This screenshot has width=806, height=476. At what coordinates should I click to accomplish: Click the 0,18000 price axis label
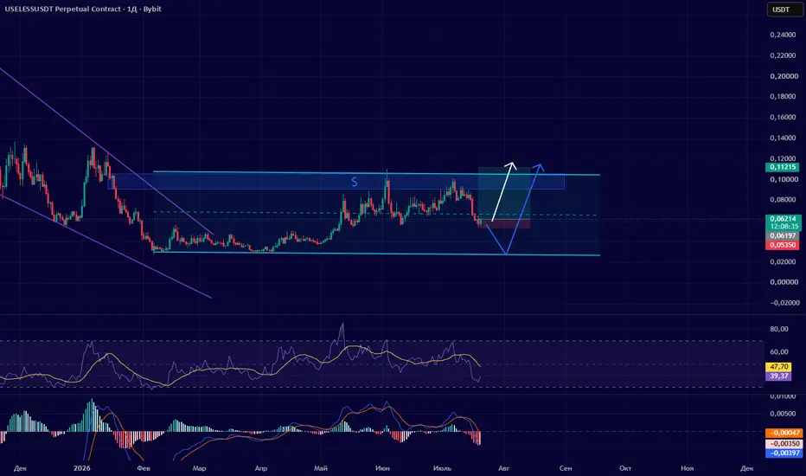[784, 97]
